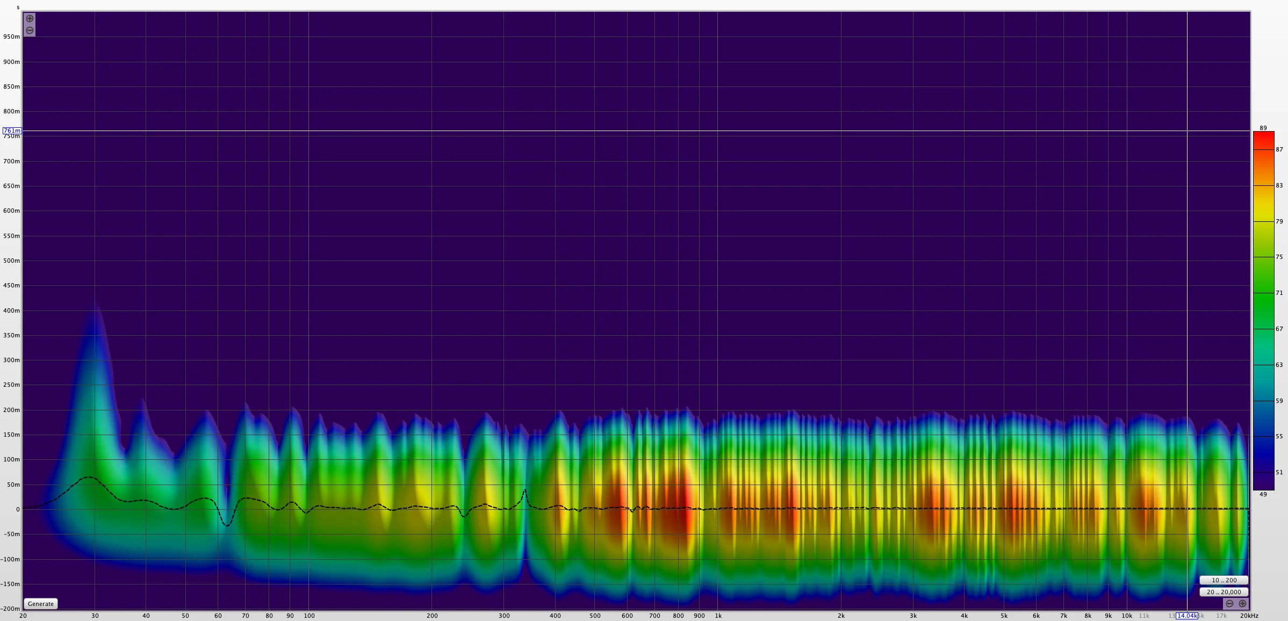Click the 100 Hz frequency axis label

point(309,616)
